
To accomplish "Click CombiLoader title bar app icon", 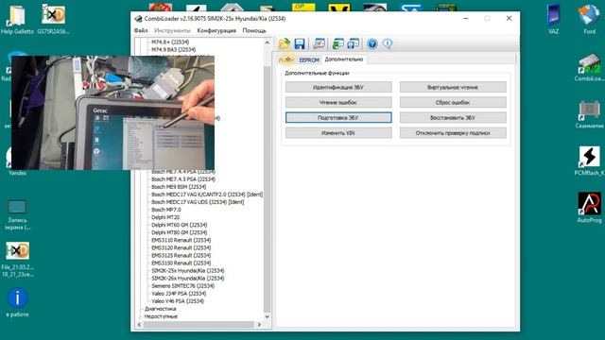I will [x=138, y=19].
